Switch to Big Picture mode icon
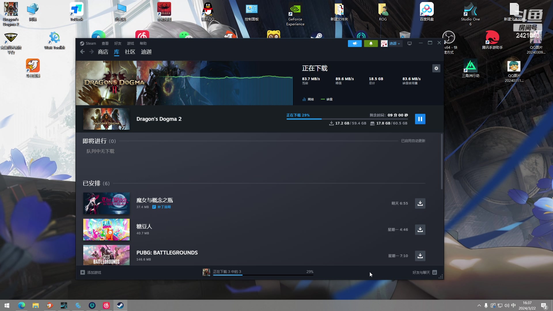The width and height of the screenshot is (553, 311). coord(409,43)
